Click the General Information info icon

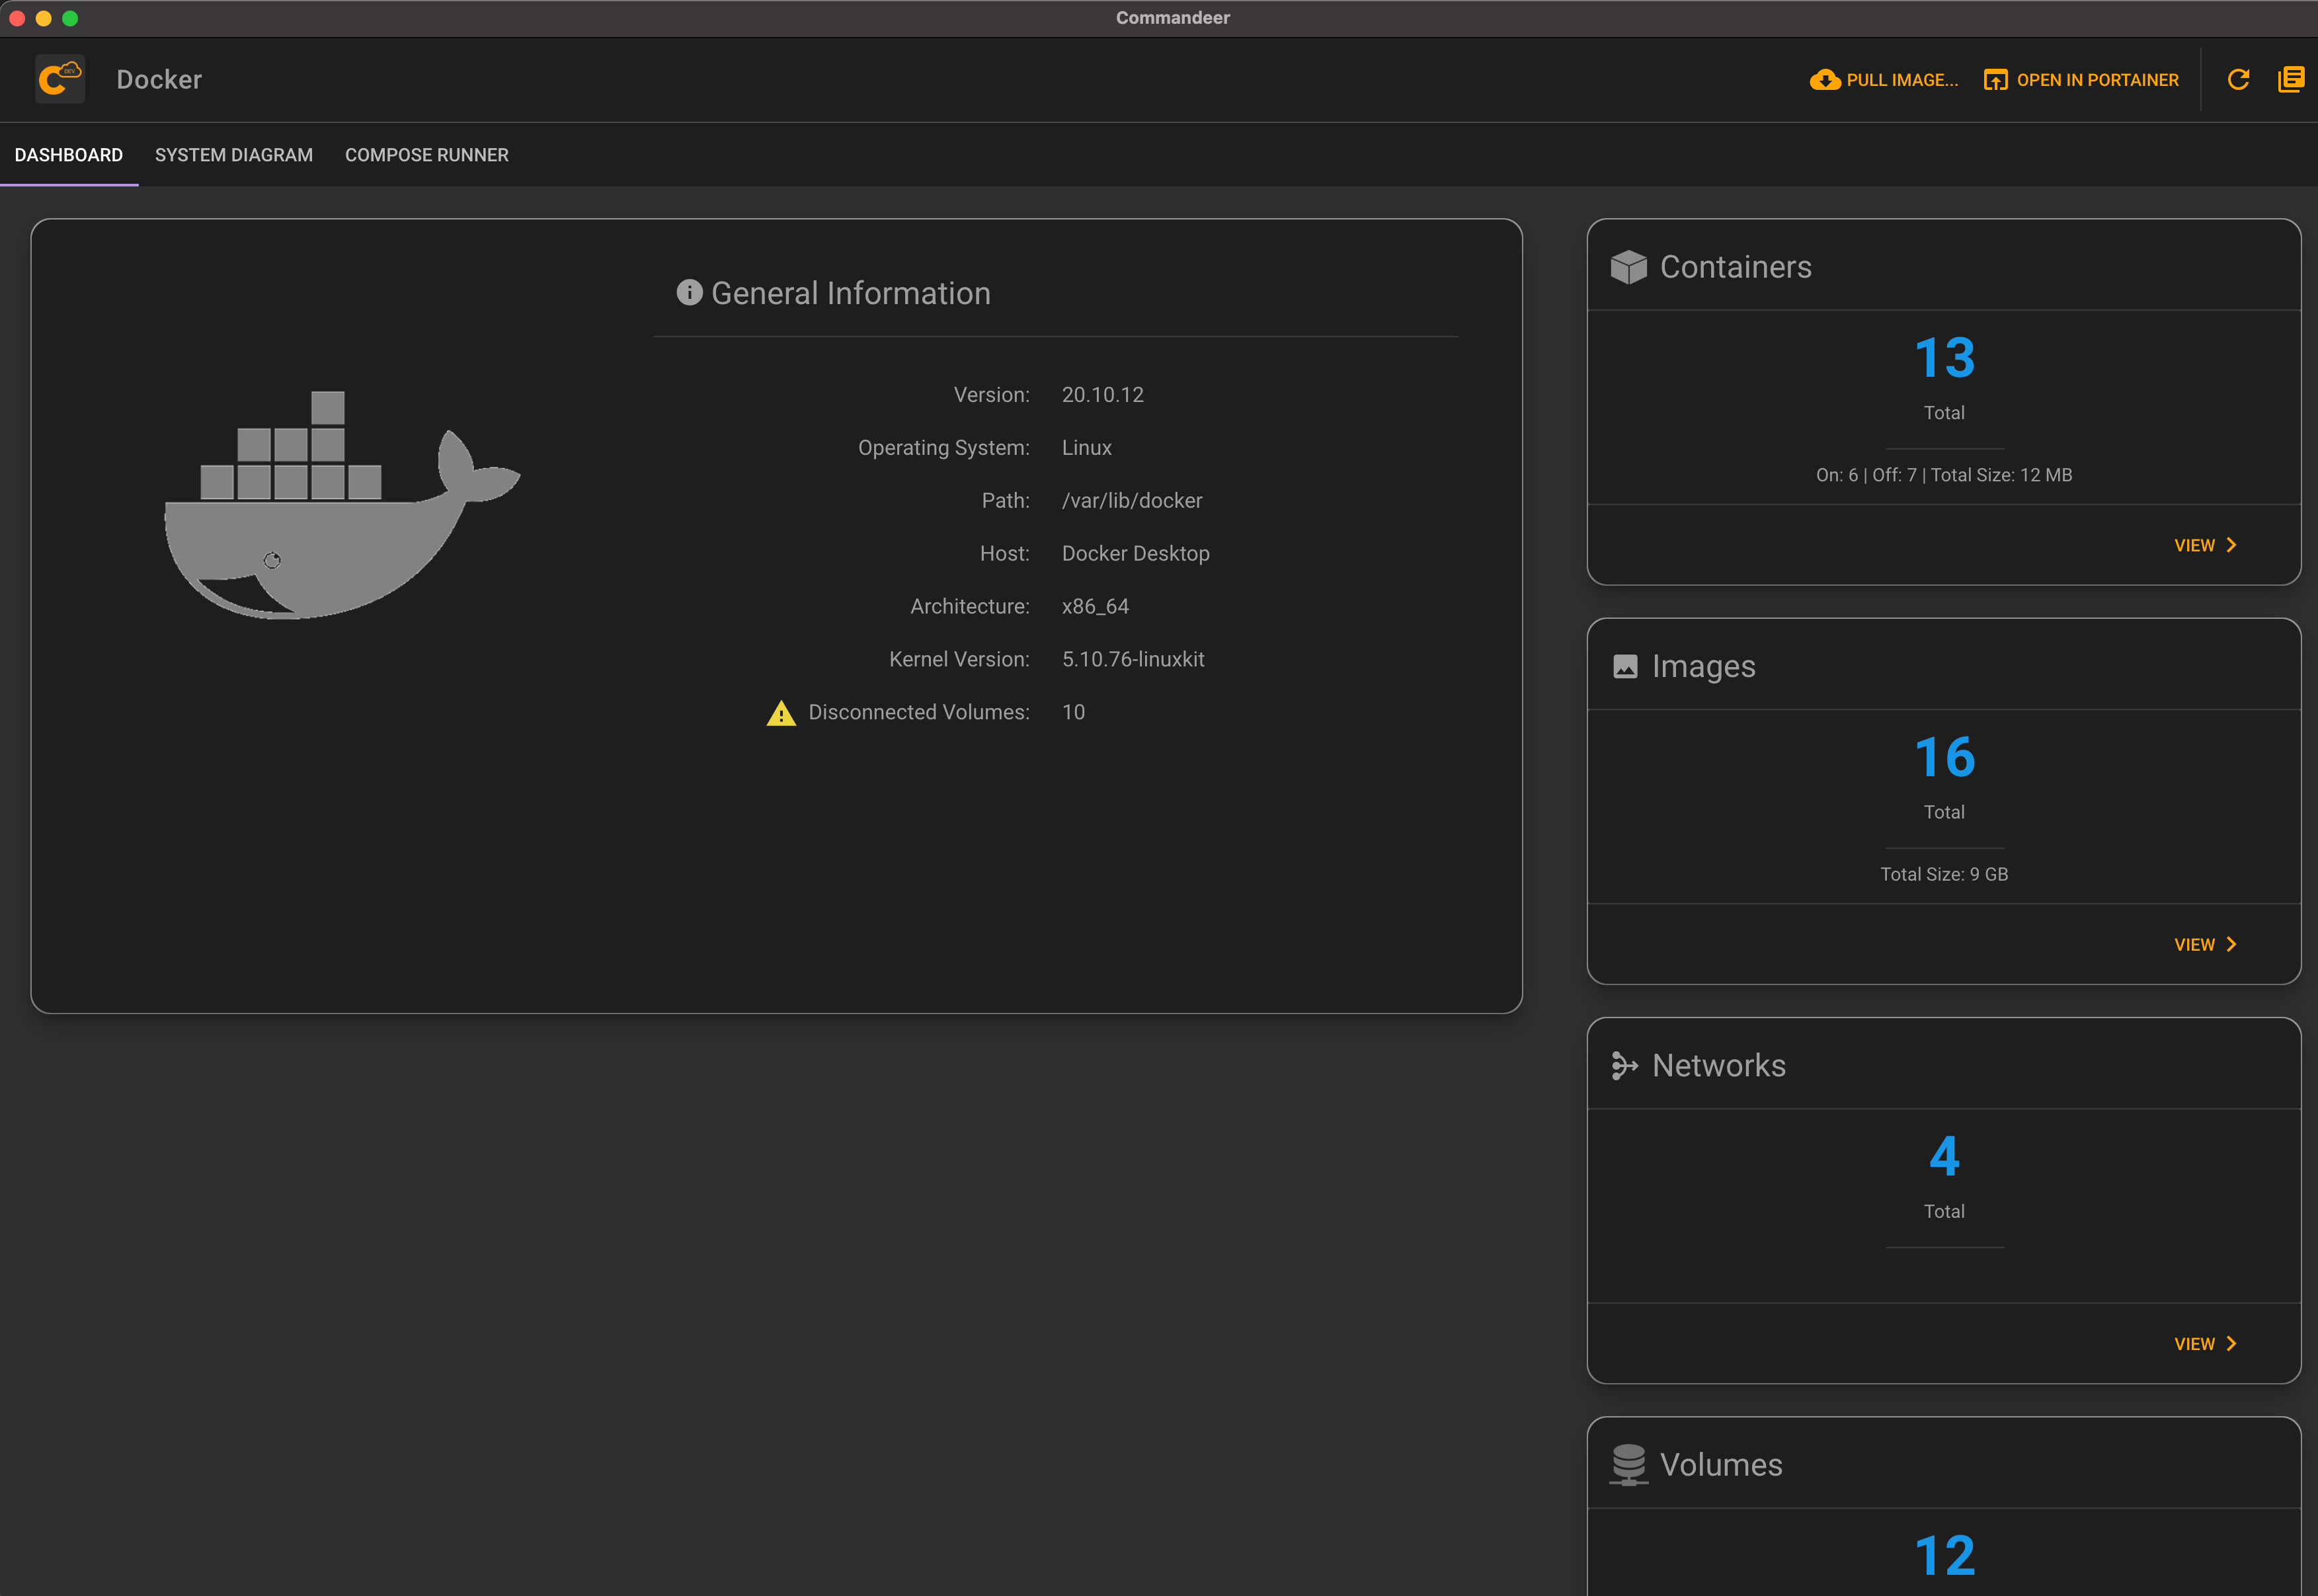689,292
